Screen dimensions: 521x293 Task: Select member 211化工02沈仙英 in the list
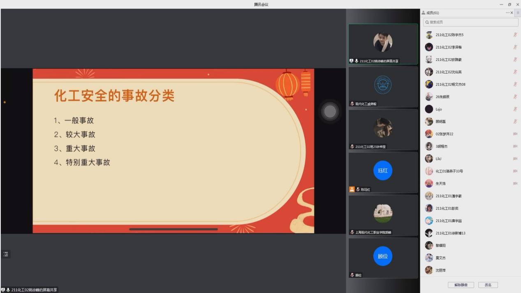(x=449, y=72)
